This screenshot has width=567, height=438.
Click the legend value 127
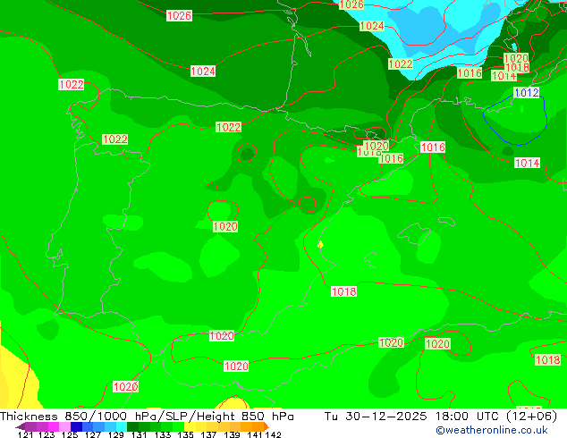[x=93, y=434]
